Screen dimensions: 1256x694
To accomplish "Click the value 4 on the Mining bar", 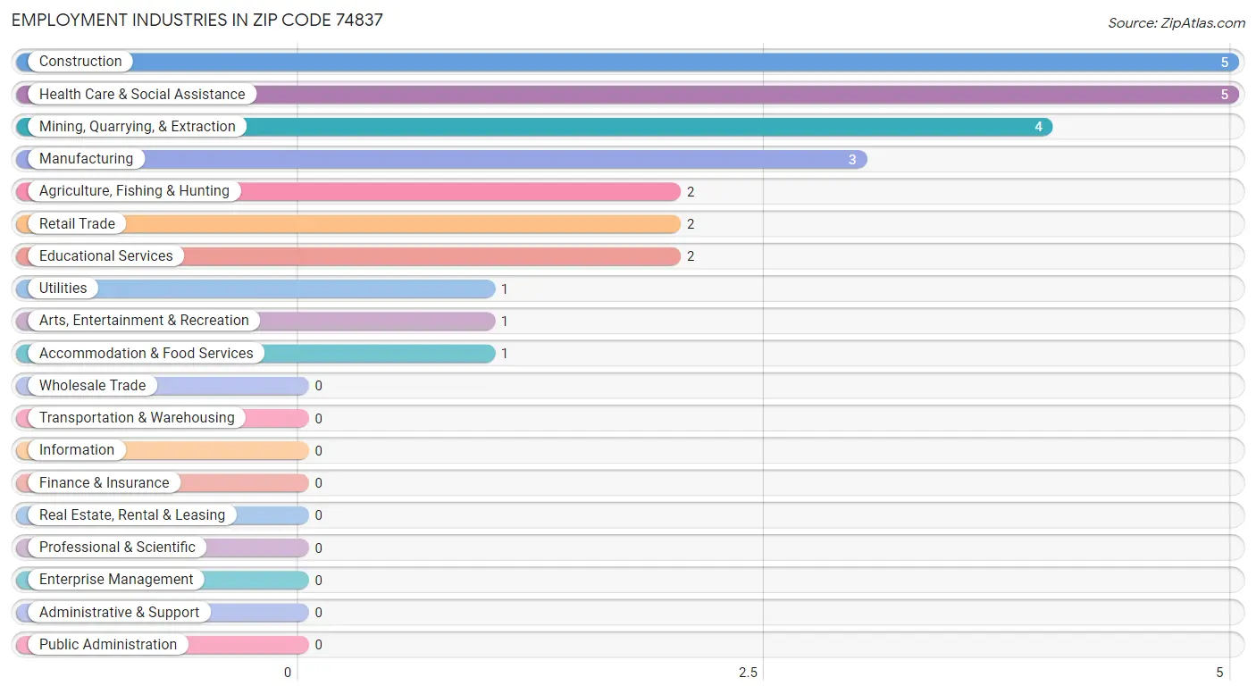I will click(1039, 127).
